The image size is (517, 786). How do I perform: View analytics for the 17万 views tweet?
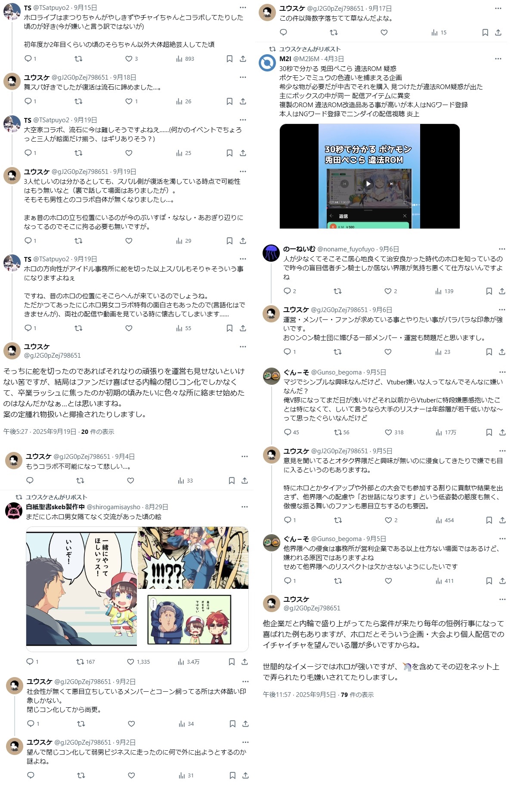point(446,432)
